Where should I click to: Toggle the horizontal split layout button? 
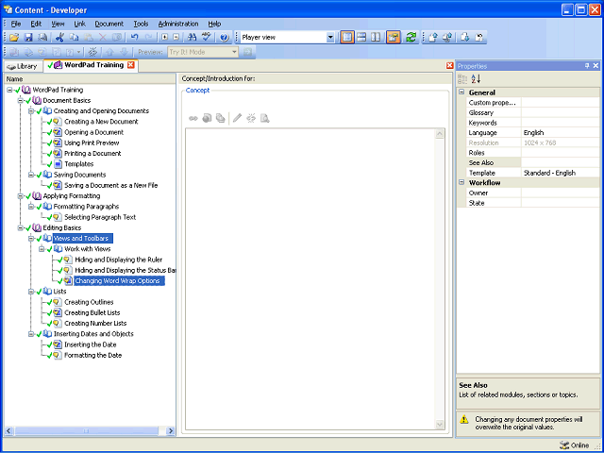pos(361,38)
